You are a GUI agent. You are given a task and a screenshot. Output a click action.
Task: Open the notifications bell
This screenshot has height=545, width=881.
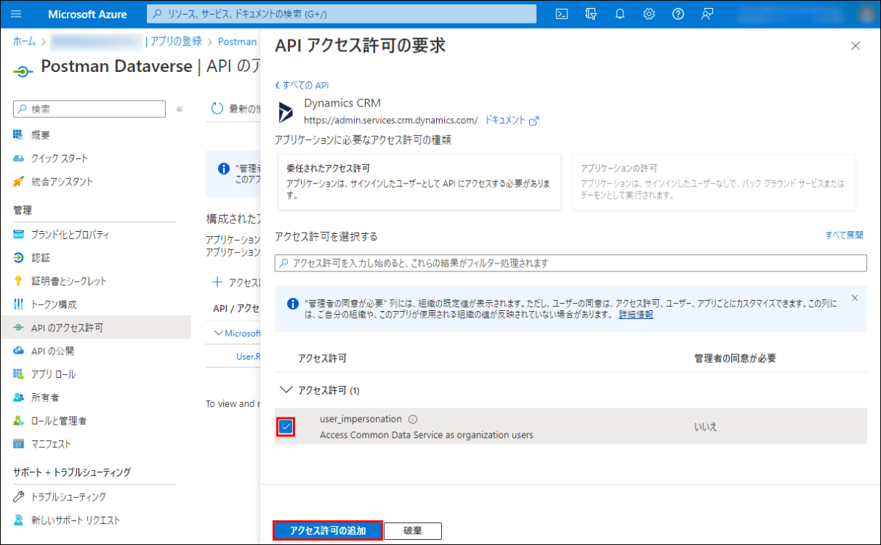620,14
